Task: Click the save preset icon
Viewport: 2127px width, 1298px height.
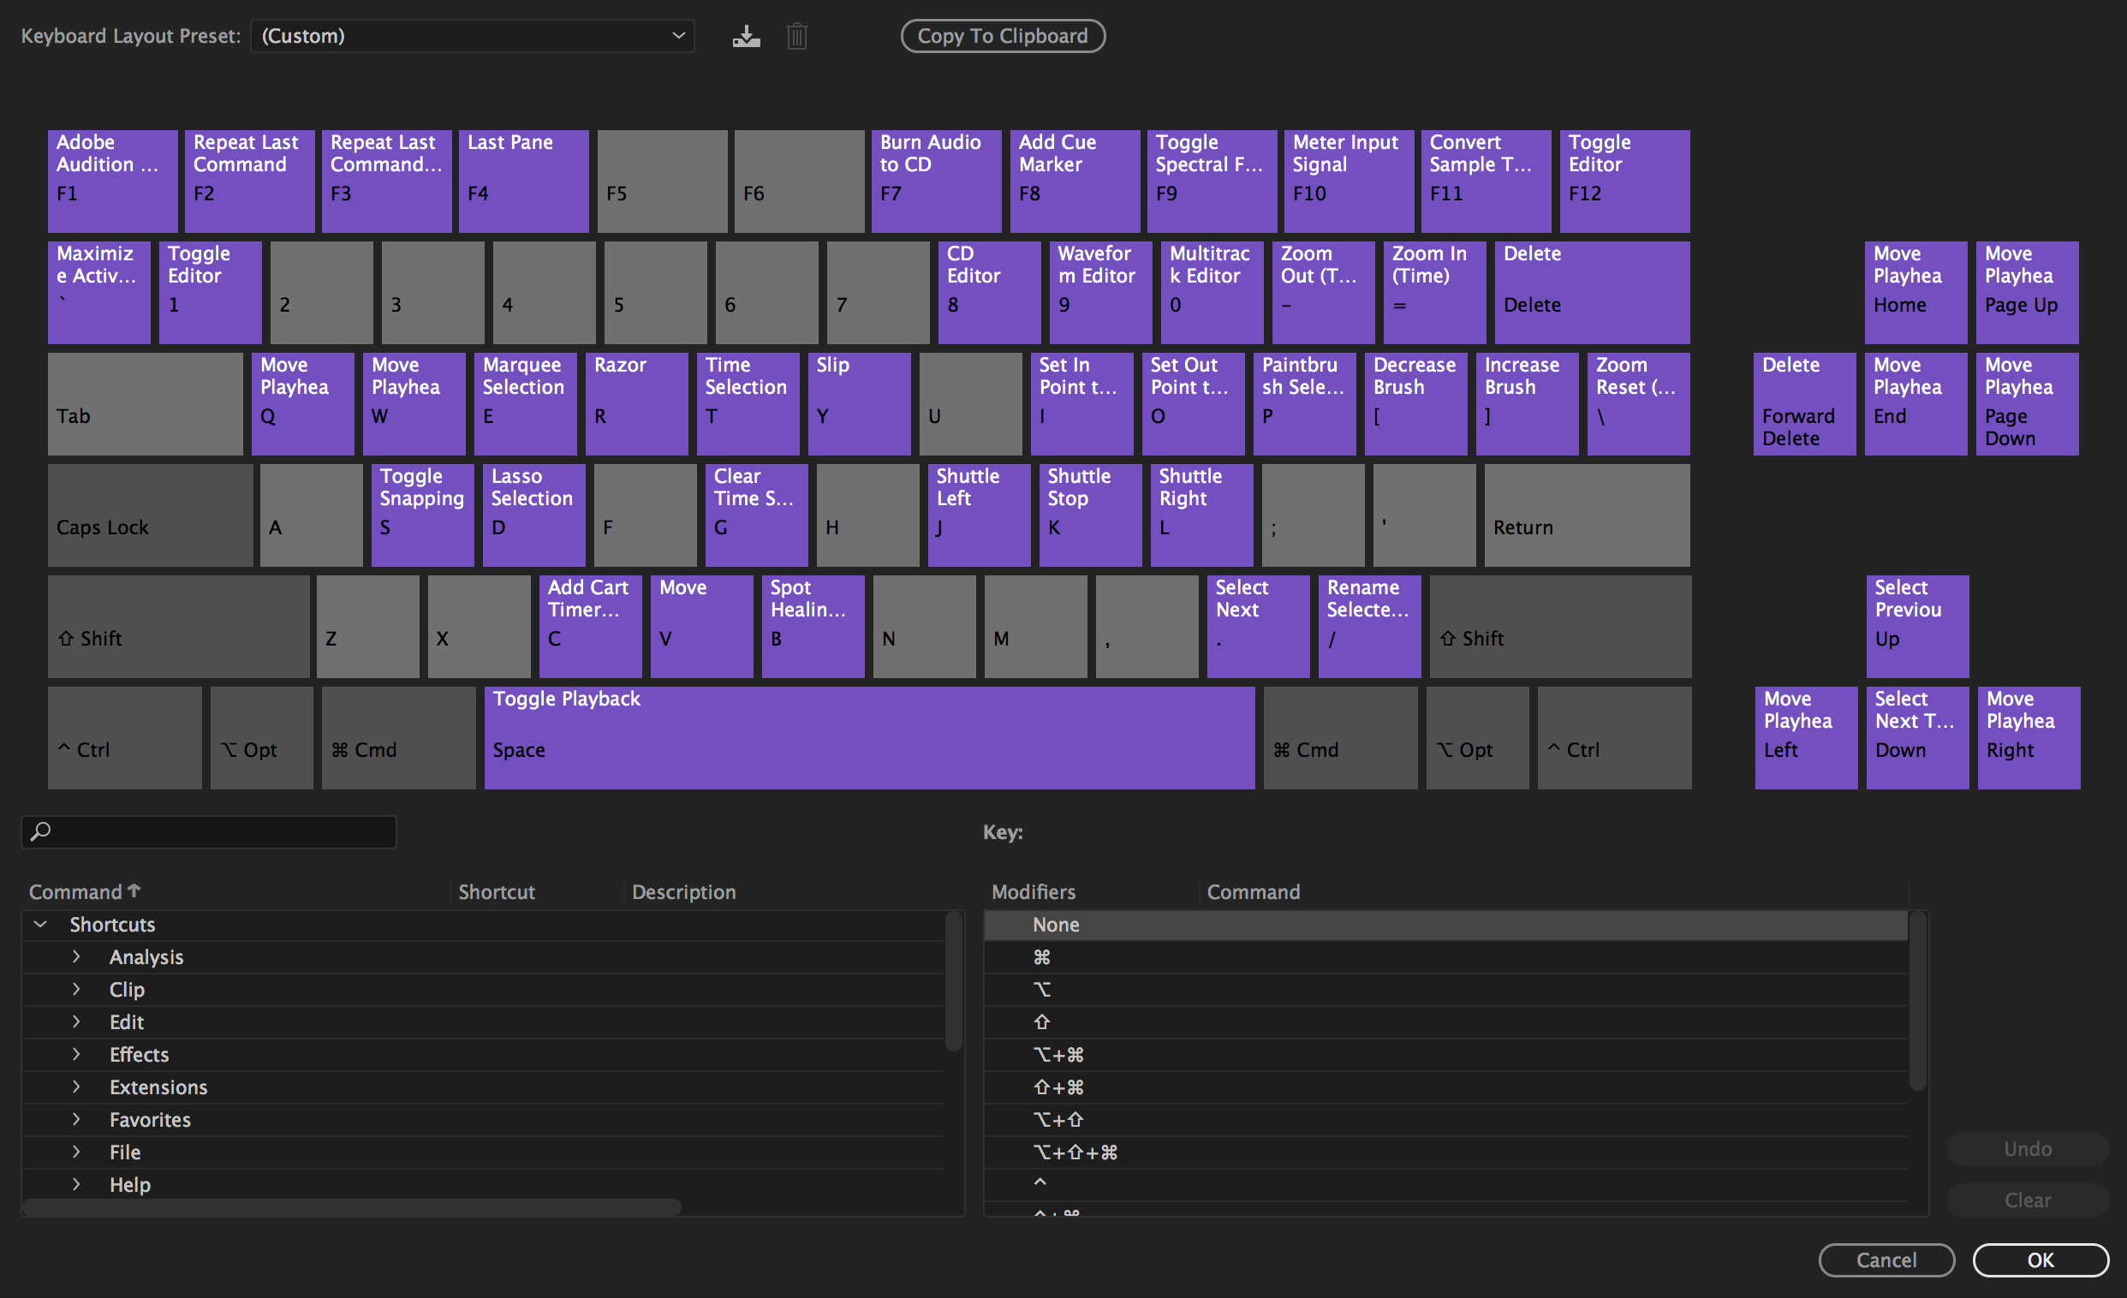Action: pos(746,37)
